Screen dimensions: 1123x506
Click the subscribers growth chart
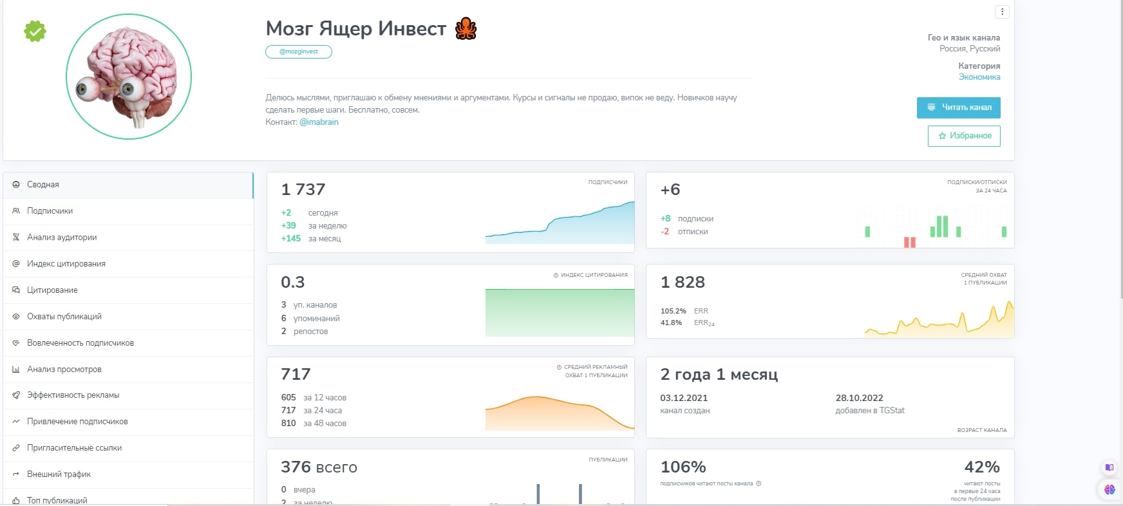click(x=560, y=223)
